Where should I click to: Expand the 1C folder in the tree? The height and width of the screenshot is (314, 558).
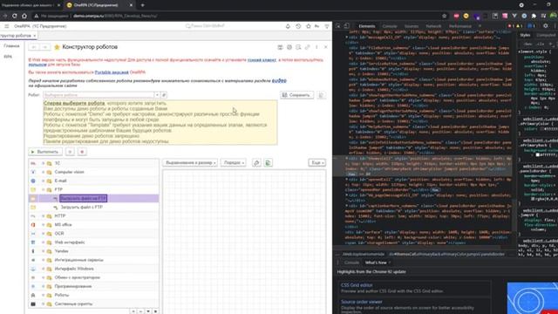tap(44, 163)
